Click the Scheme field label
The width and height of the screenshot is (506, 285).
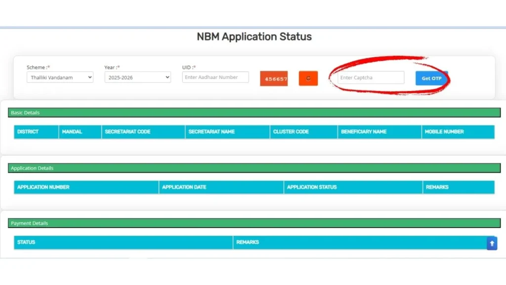coord(38,67)
